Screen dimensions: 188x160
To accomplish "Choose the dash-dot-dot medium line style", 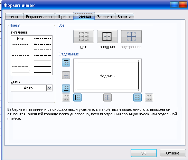I will click(43, 38).
